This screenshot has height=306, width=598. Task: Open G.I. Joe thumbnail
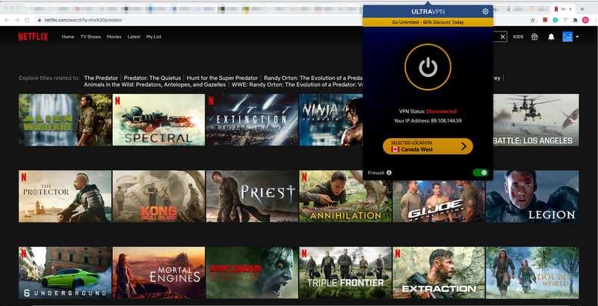[x=439, y=202]
